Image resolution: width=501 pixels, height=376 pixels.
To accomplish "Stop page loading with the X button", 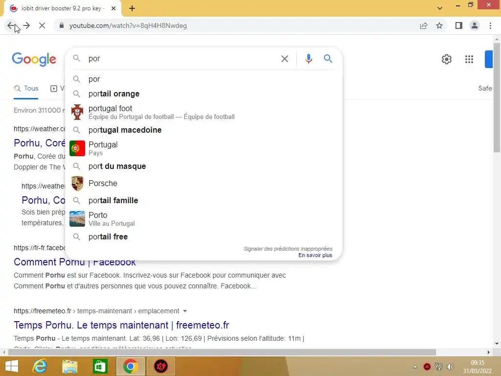I will 42,25.
